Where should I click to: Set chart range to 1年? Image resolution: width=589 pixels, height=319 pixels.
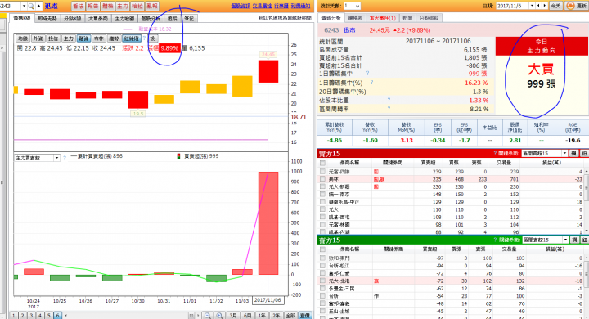click(x=262, y=316)
